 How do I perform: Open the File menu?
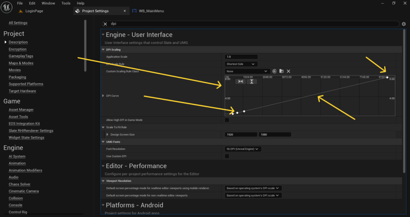coord(20,3)
